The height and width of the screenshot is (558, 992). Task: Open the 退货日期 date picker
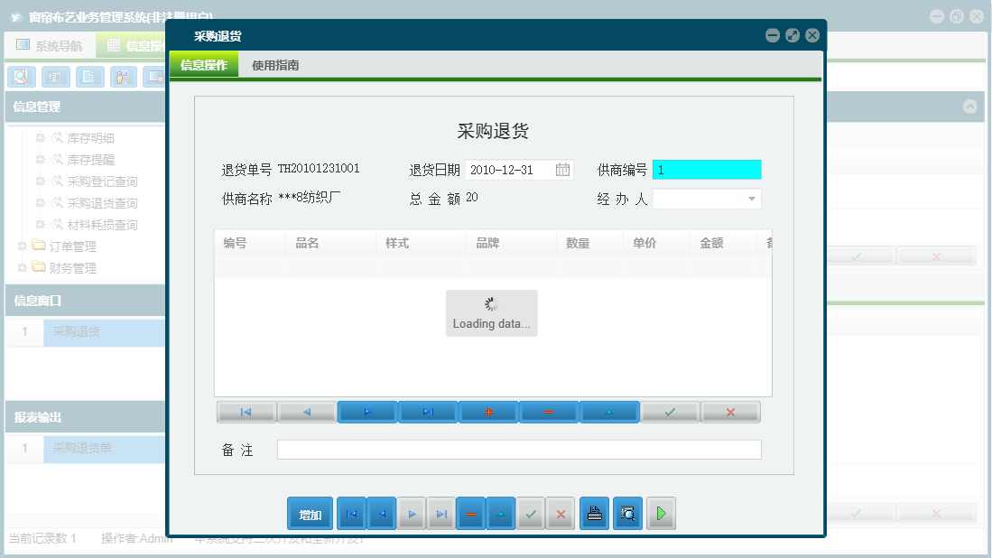(564, 169)
